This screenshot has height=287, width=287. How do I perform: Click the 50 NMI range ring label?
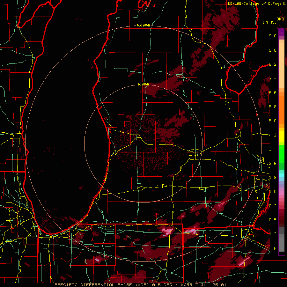point(143,84)
